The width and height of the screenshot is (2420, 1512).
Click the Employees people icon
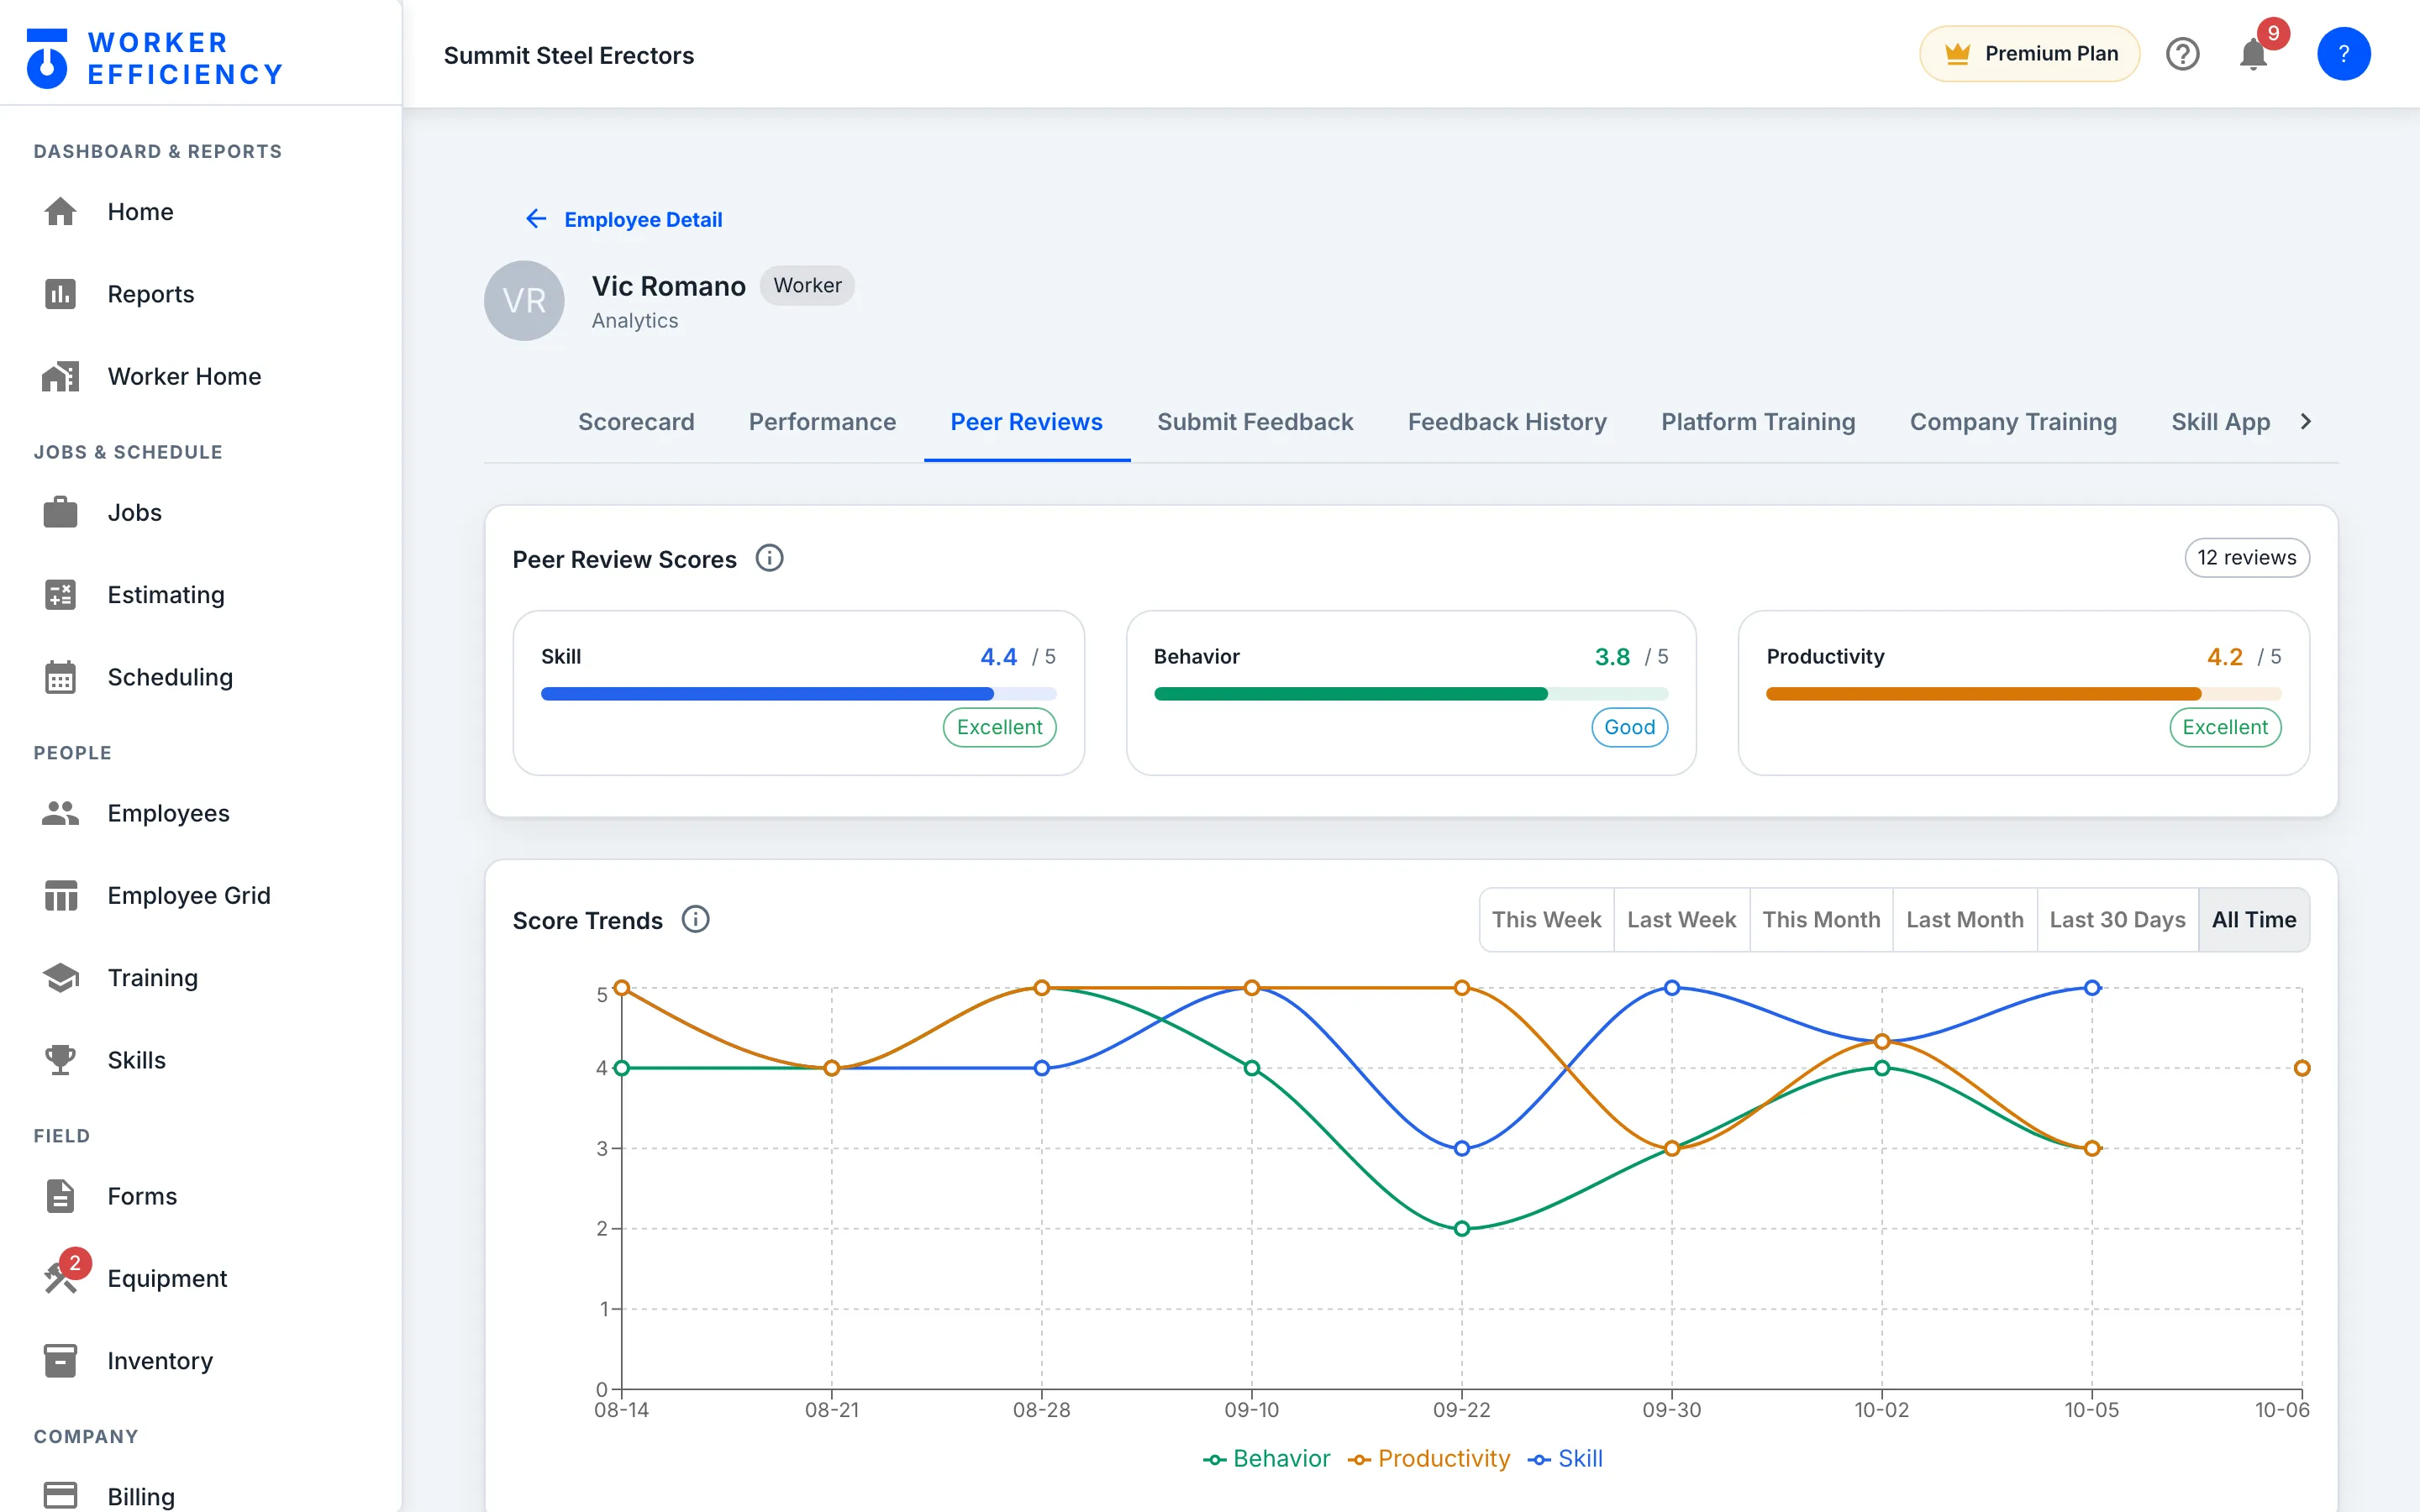point(60,813)
